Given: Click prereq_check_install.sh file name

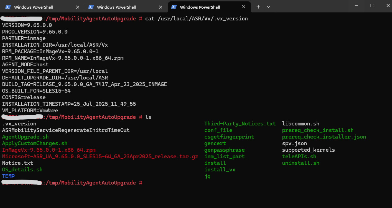Looking at the screenshot, I should 318,130.
